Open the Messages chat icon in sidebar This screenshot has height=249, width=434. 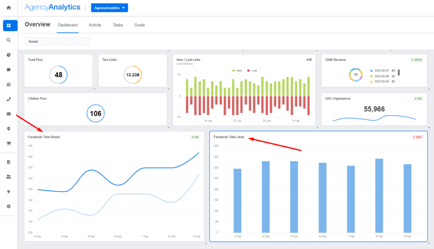8,70
